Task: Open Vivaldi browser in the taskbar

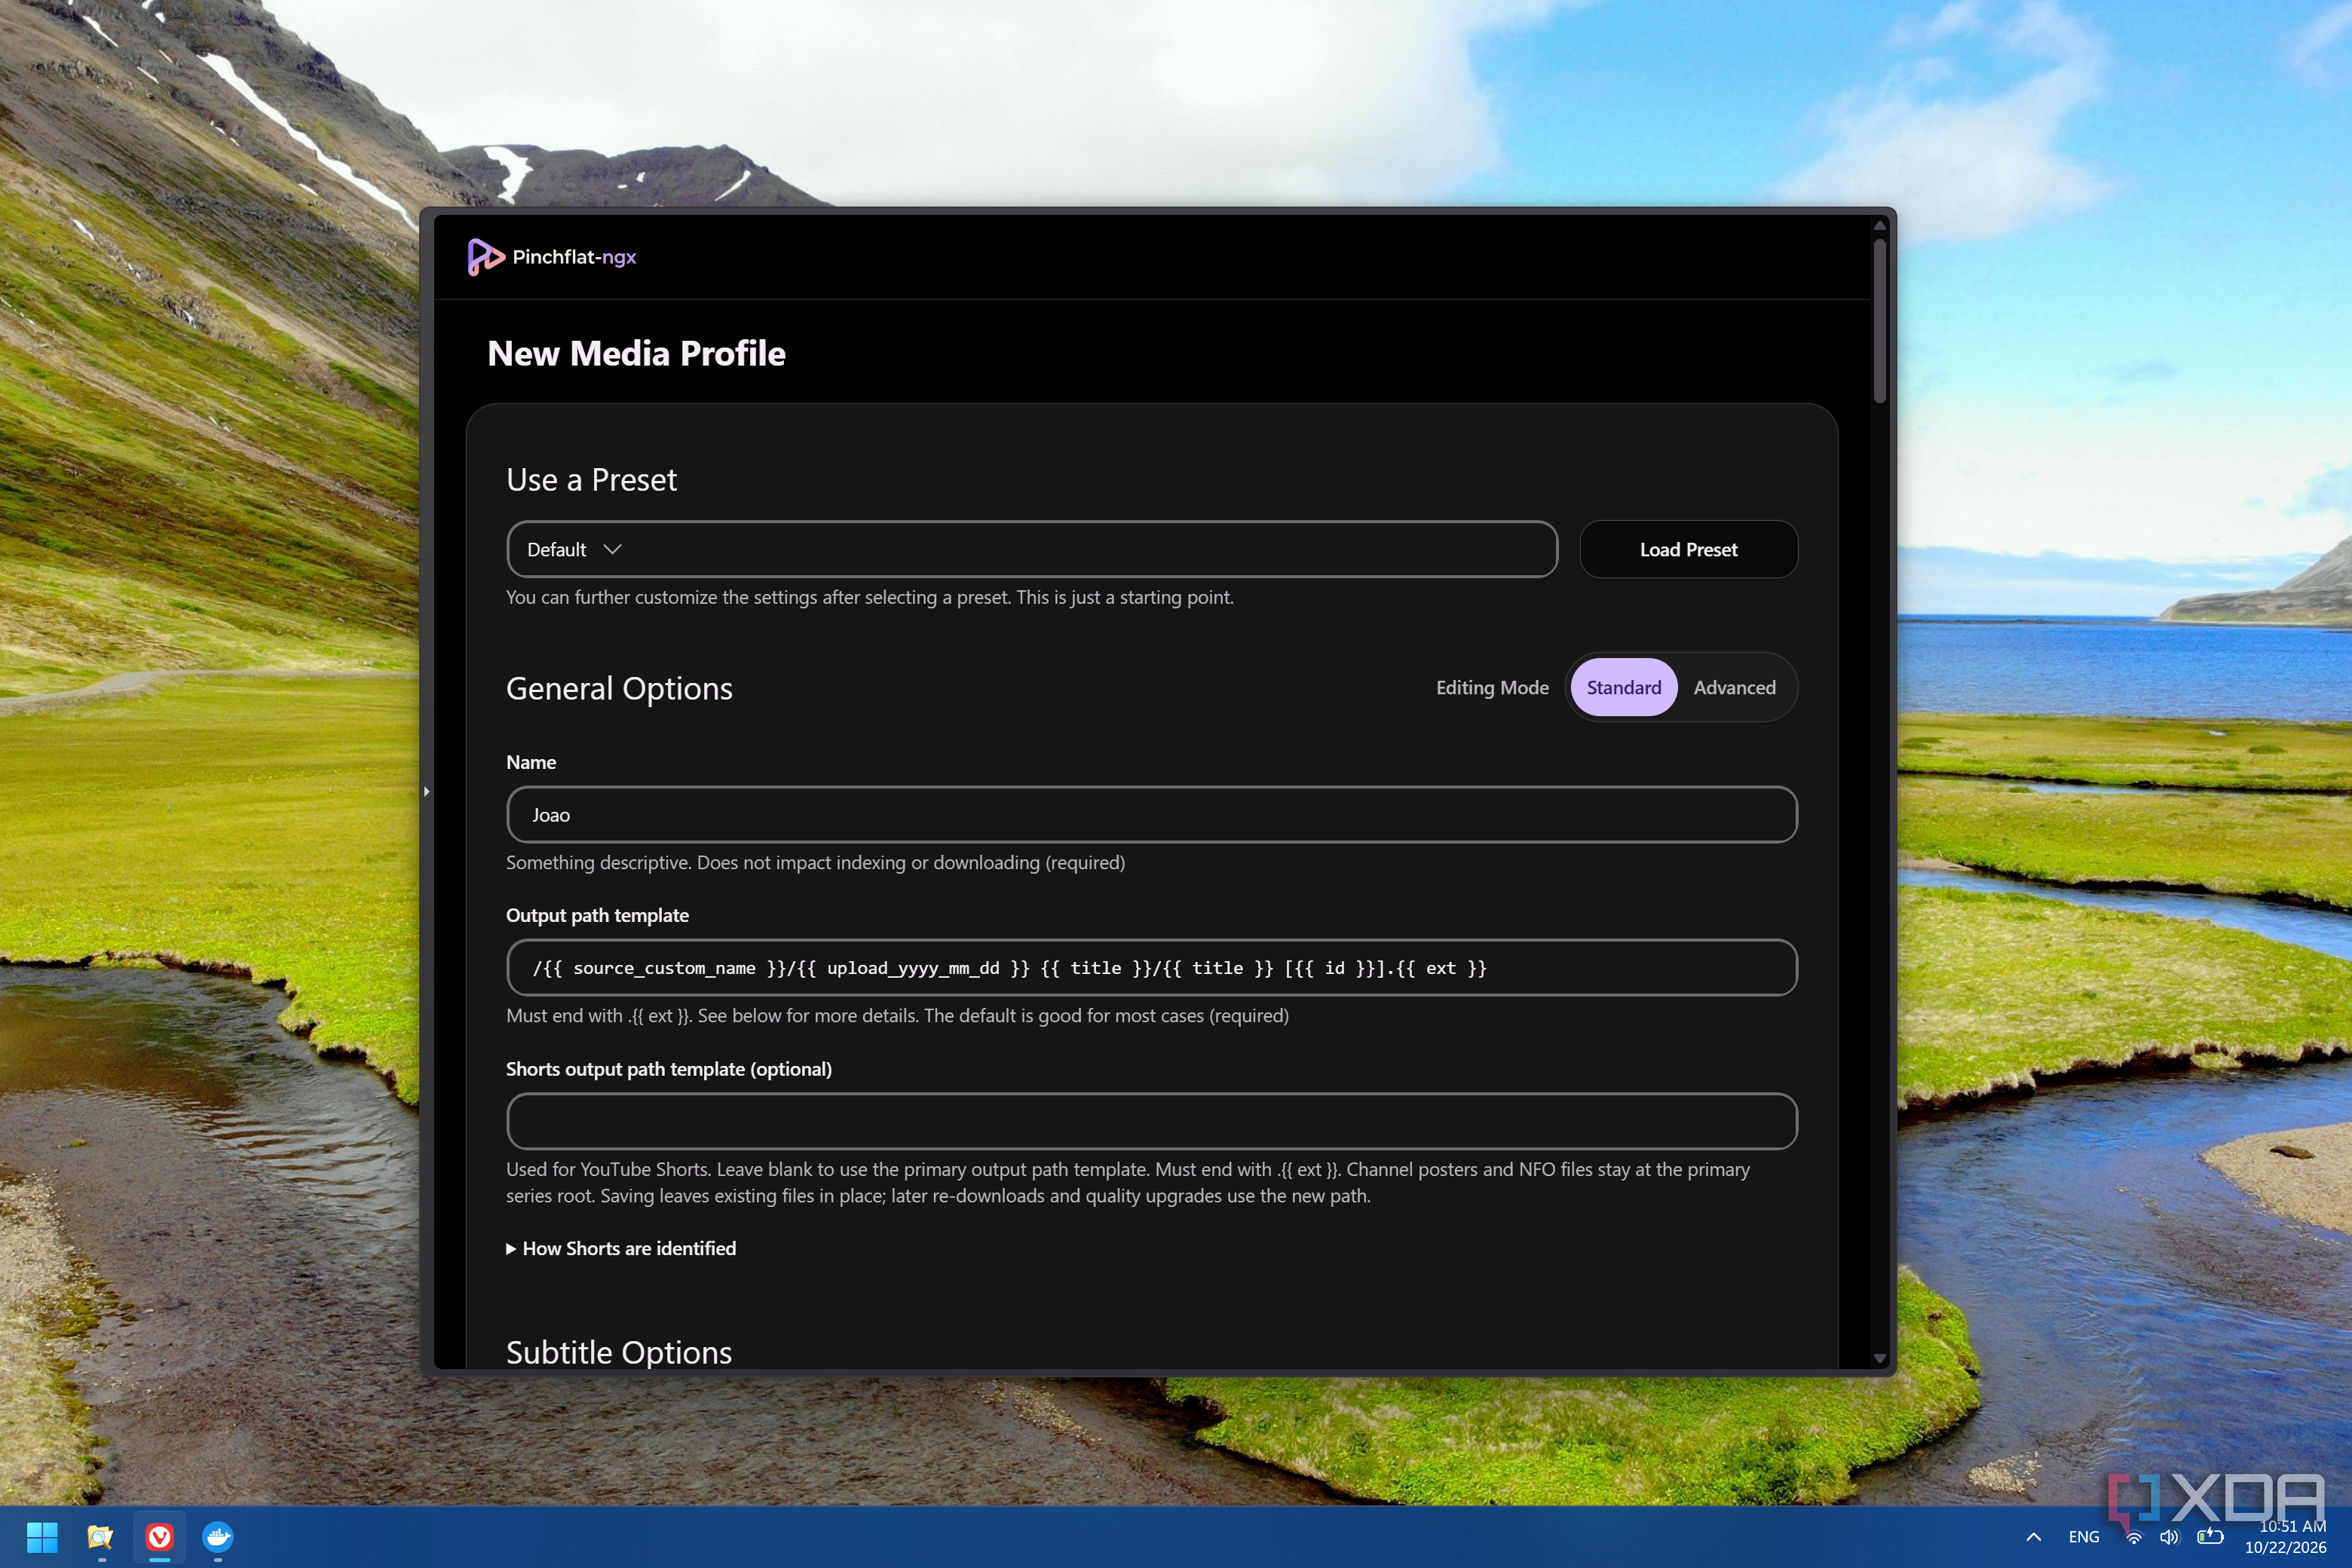Action: [x=160, y=1536]
